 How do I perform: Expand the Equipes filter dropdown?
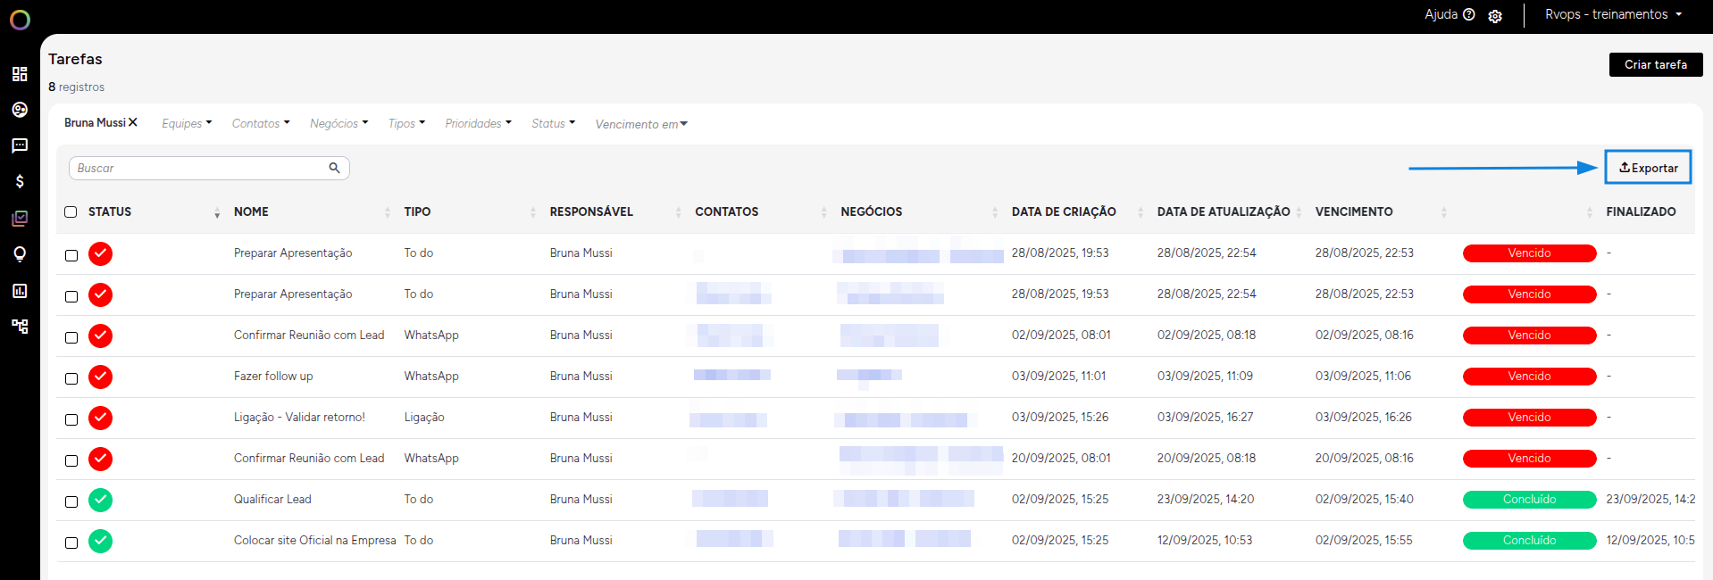coord(186,123)
